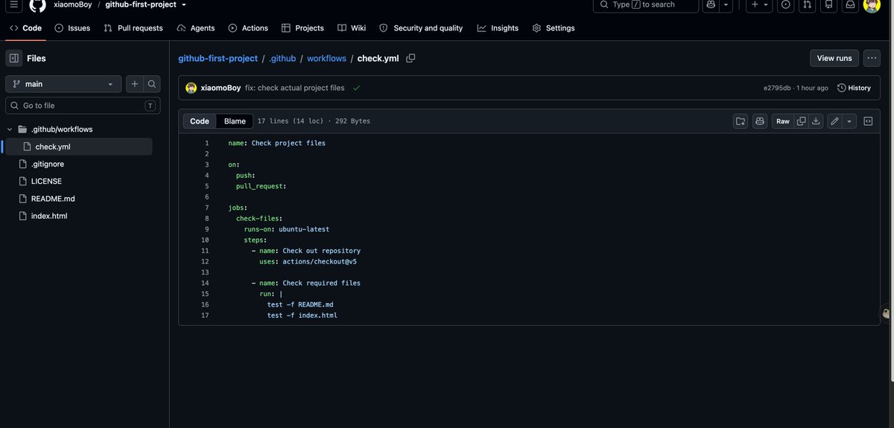Image resolution: width=894 pixels, height=428 pixels.
Task: Open commit message fix: check actual project files
Action: pos(295,88)
